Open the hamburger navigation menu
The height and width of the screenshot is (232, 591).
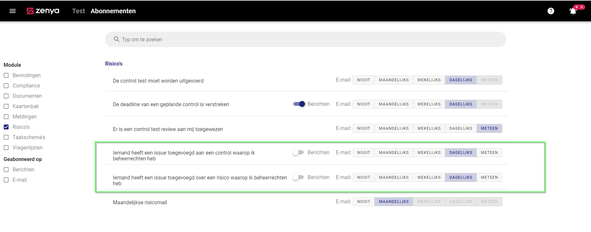13,11
